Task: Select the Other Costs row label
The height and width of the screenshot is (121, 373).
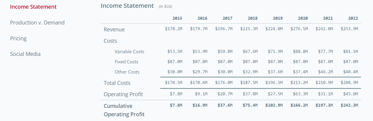Action: click(x=127, y=72)
